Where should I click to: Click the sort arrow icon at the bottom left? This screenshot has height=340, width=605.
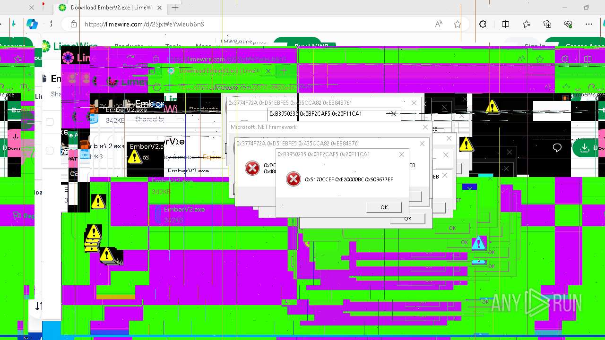point(39,306)
